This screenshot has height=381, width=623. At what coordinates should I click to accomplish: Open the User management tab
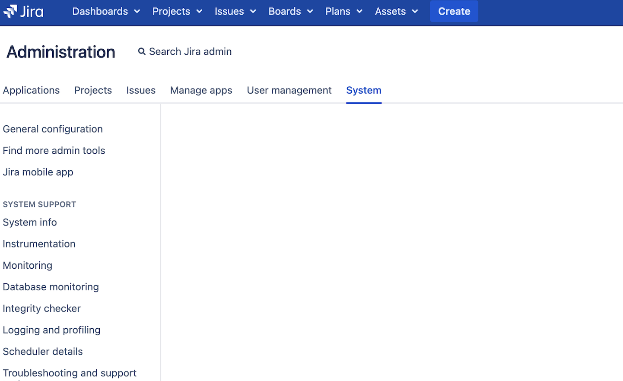tap(289, 90)
